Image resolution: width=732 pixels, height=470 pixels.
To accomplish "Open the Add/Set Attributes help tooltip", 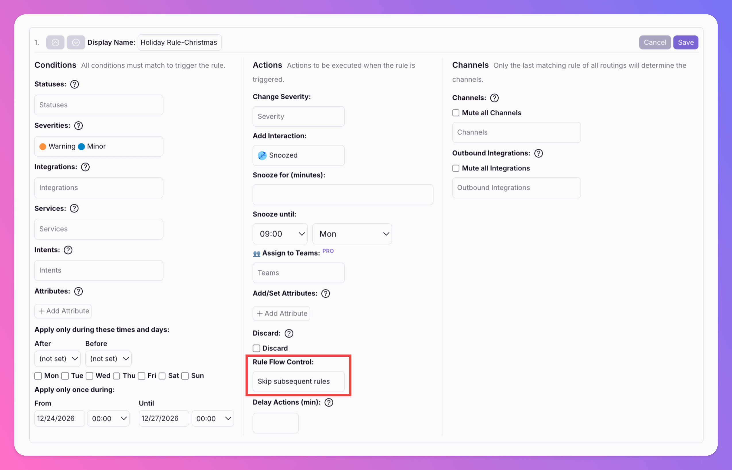I will click(325, 294).
